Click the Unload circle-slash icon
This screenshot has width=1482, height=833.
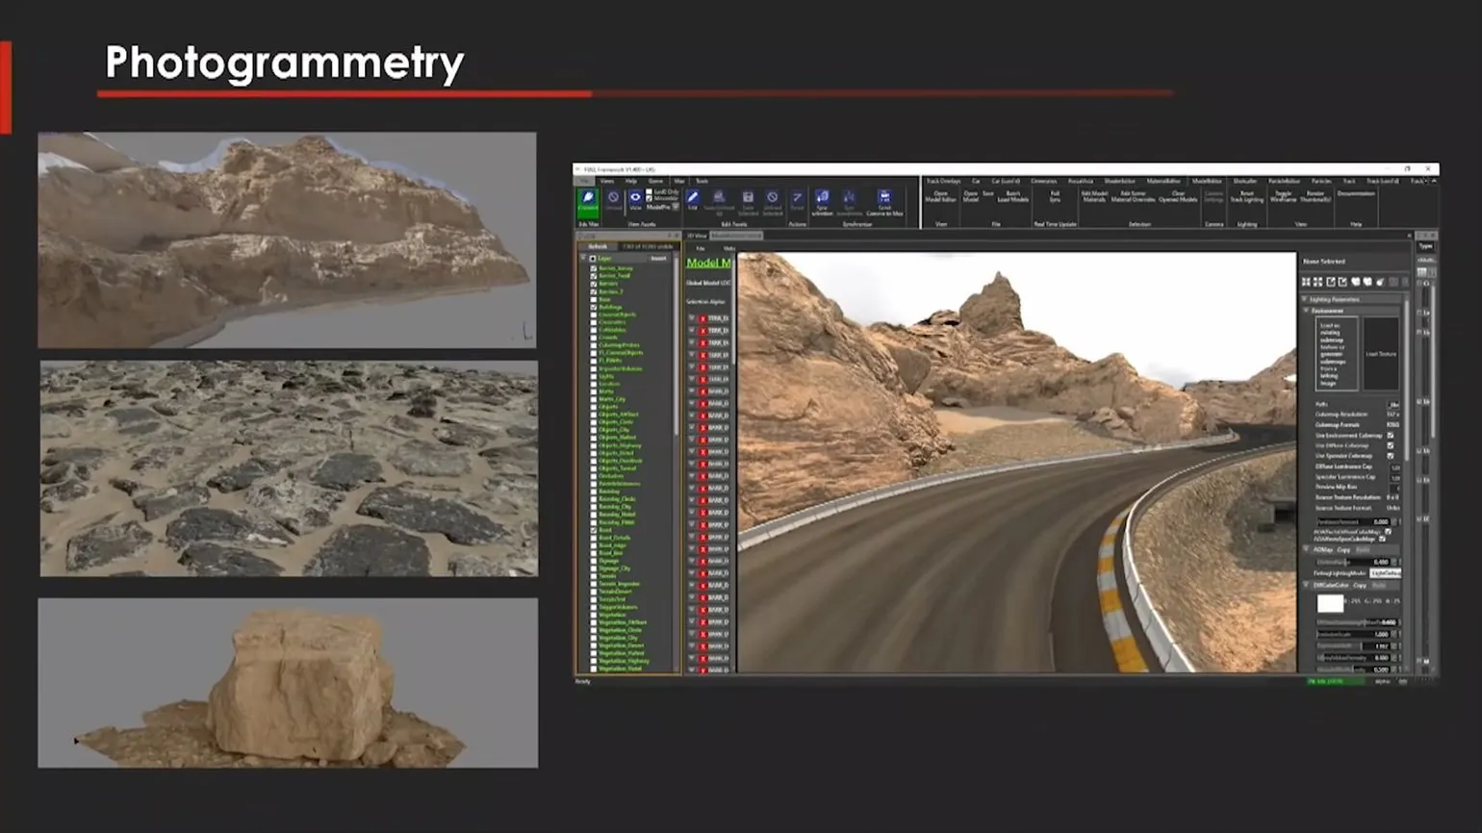coord(613,199)
